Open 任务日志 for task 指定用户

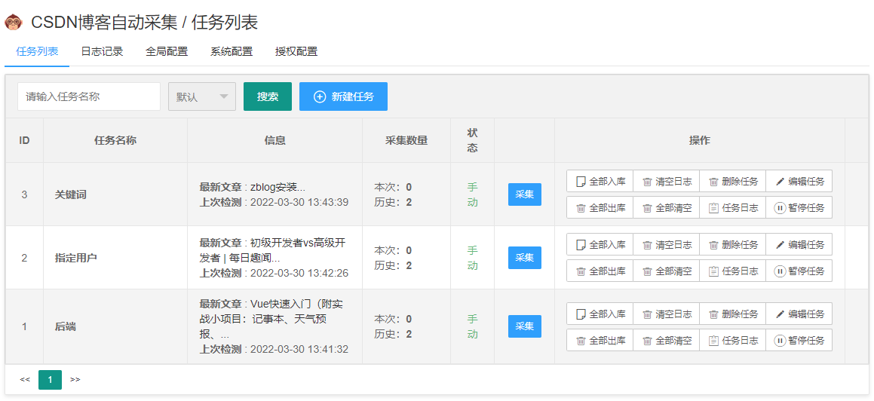coord(732,271)
